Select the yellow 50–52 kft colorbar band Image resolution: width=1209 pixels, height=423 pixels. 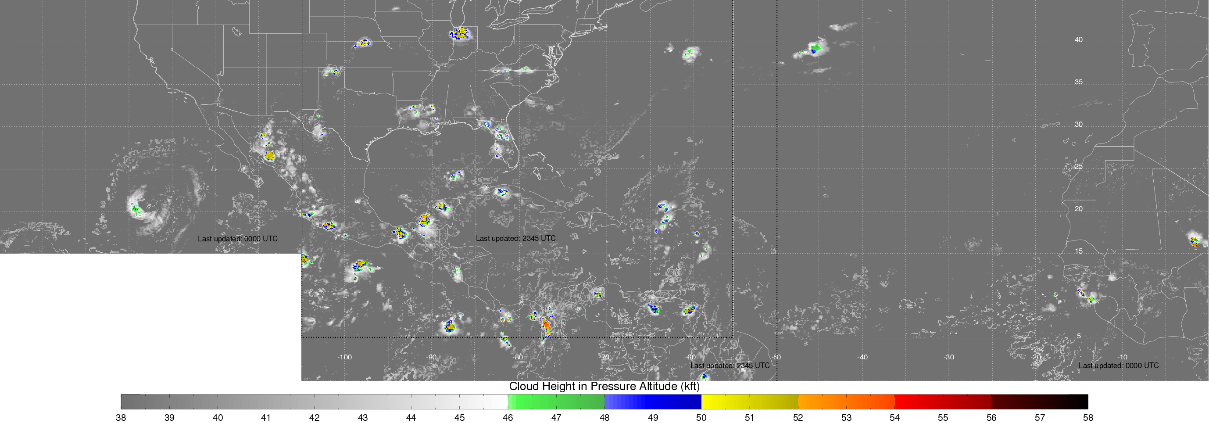click(750, 402)
